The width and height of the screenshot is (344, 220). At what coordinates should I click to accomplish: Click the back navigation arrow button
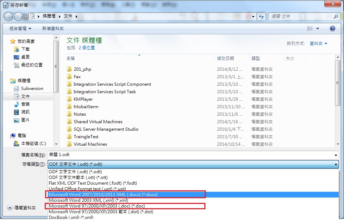coord(8,16)
